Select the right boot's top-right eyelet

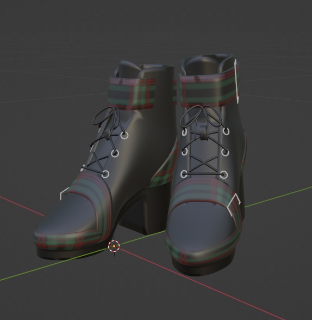tap(226, 131)
